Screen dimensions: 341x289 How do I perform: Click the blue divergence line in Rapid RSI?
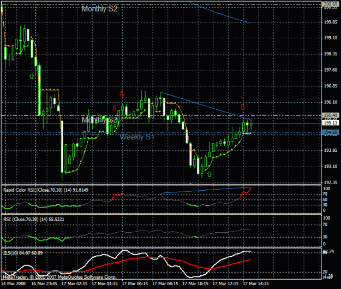(205, 190)
